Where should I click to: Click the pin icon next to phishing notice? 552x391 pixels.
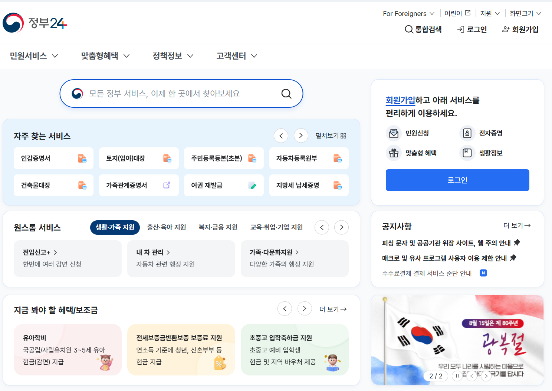coord(517,243)
